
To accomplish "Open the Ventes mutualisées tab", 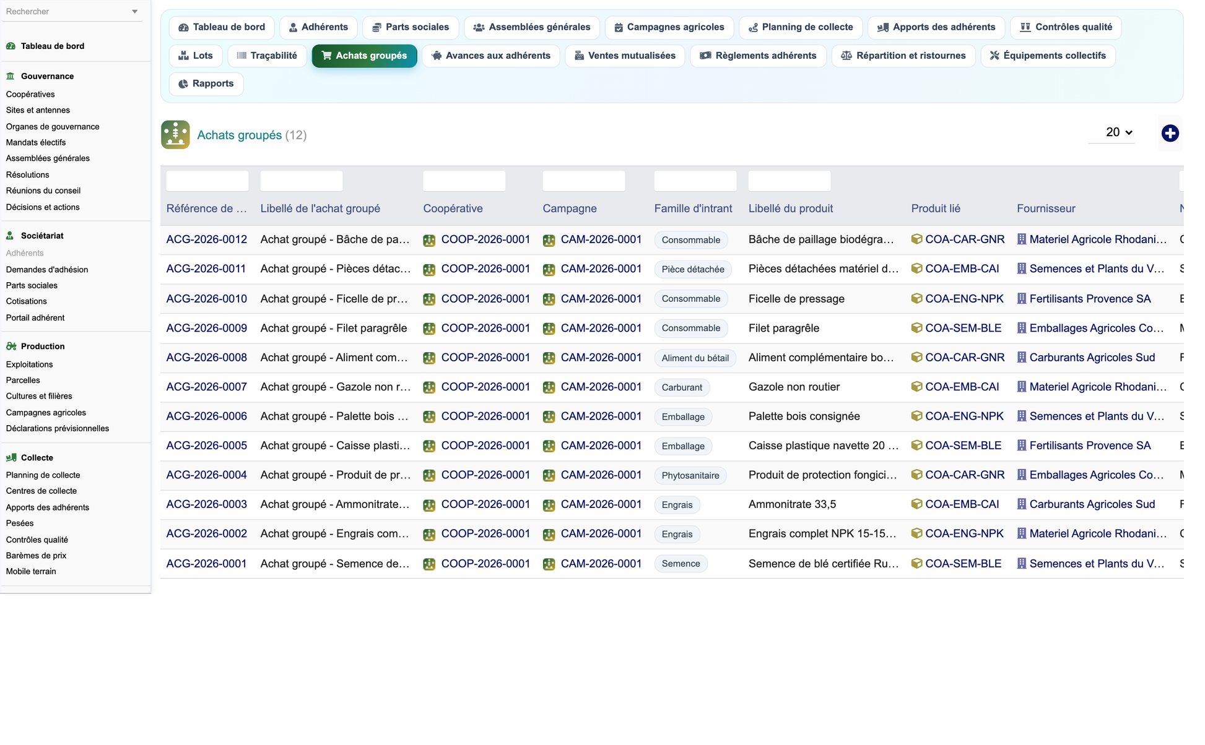I will coord(625,56).
